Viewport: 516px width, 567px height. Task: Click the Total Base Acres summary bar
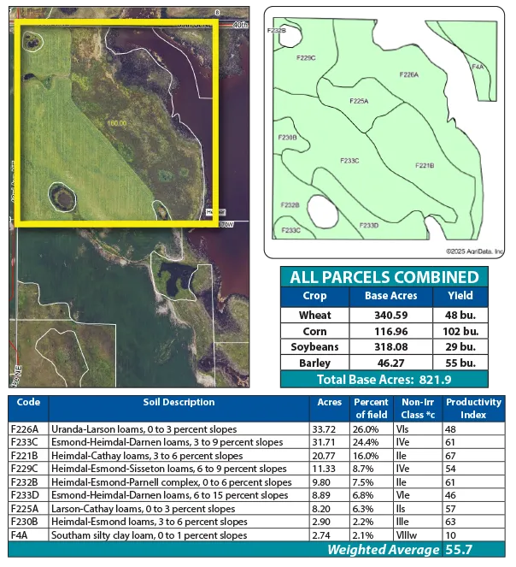click(x=384, y=381)
